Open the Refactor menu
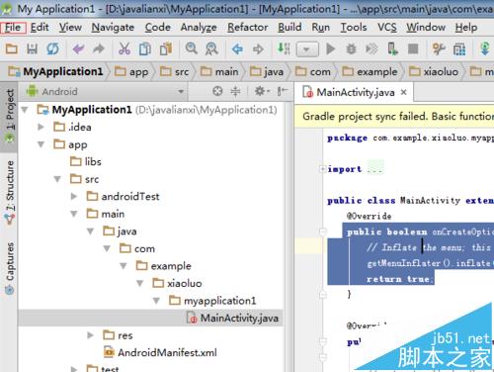 click(248, 27)
